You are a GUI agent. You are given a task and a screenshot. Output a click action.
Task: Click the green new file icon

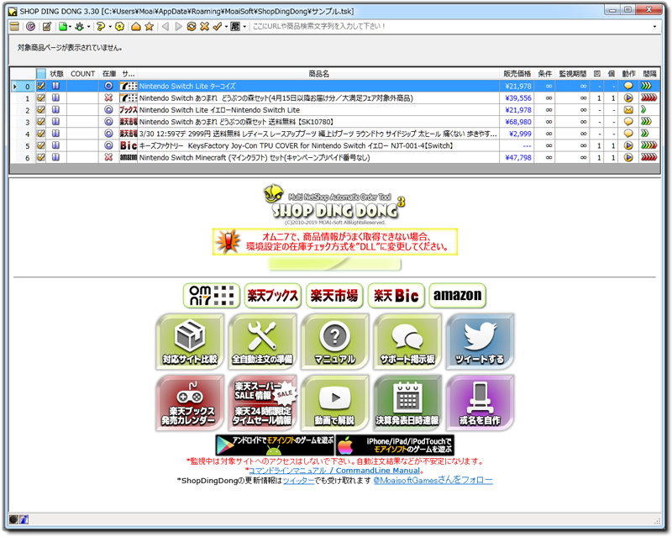62,27
